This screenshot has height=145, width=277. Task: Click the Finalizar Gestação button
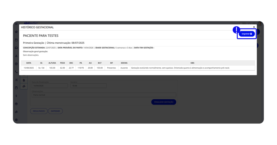pyautogui.click(x=164, y=102)
